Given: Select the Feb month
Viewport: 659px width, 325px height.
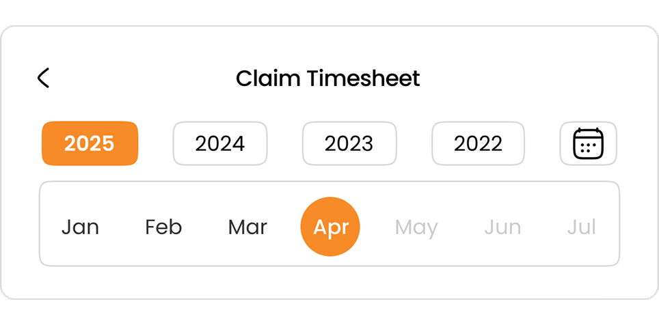Looking at the screenshot, I should tap(163, 227).
